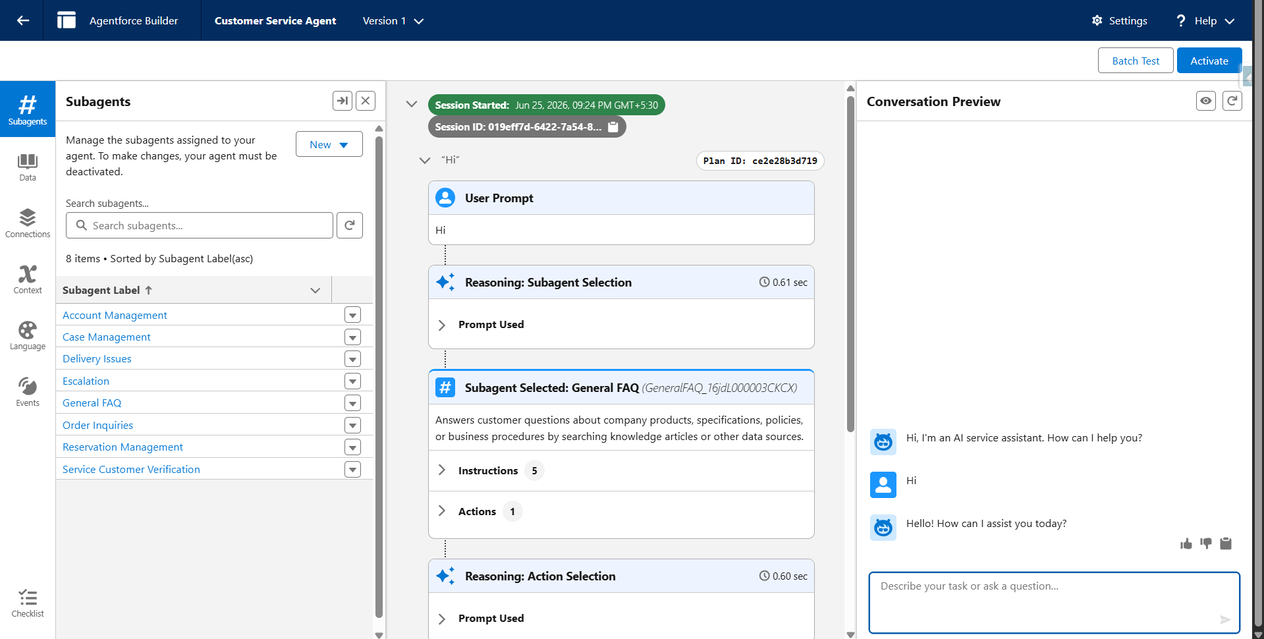Open Subagent Label column menu chevron

316,290
